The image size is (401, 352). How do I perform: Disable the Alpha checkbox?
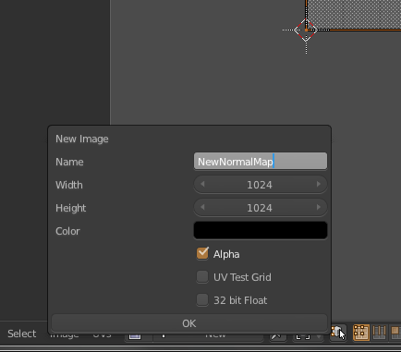pos(202,253)
